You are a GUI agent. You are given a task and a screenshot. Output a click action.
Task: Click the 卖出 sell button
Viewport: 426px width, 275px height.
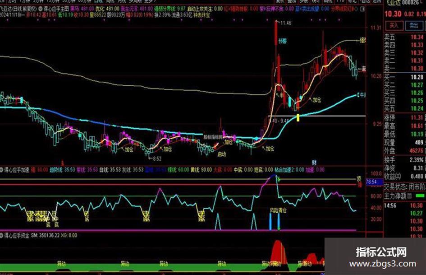414,26
